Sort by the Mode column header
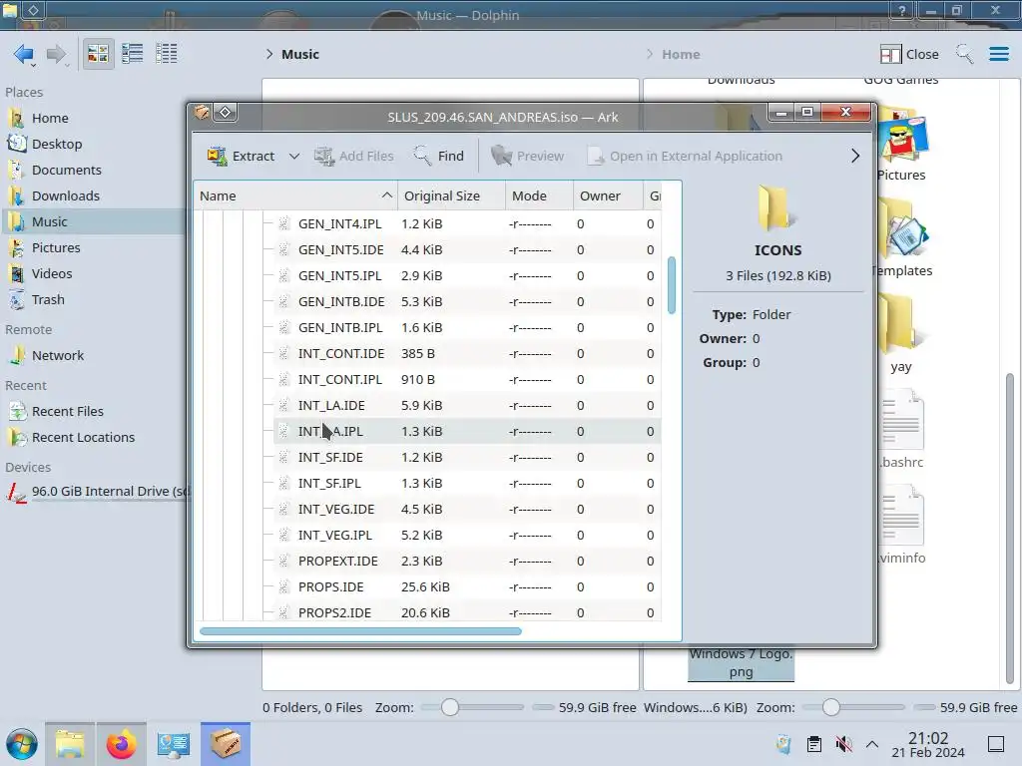 click(x=539, y=196)
